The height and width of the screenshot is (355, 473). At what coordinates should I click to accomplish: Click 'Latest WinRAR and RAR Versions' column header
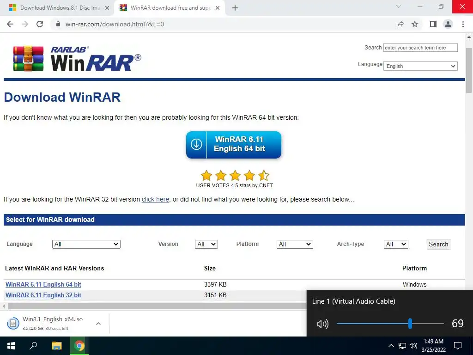[x=55, y=268]
